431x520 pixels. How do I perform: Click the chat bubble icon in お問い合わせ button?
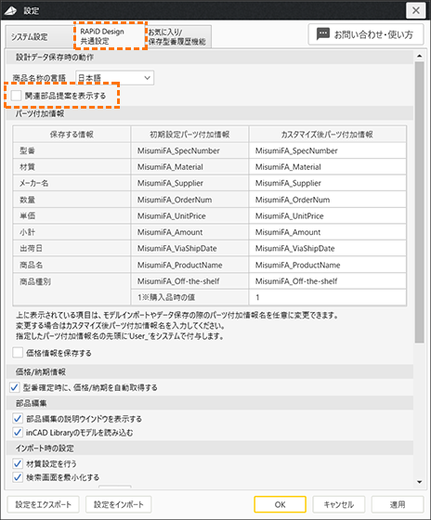coord(323,33)
